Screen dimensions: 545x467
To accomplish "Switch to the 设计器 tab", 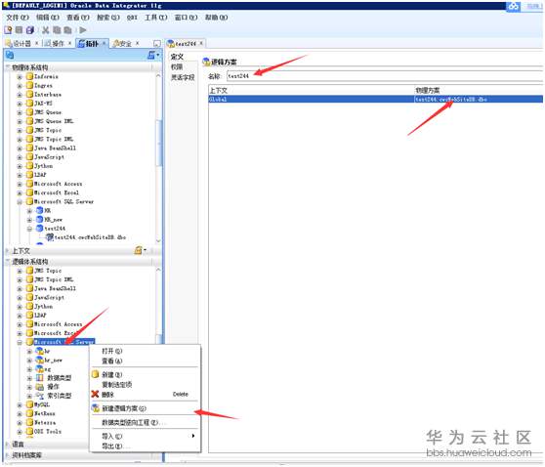I will tap(21, 43).
